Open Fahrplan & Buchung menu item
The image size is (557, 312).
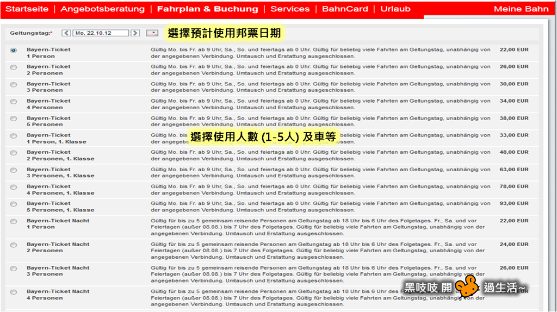click(x=207, y=9)
